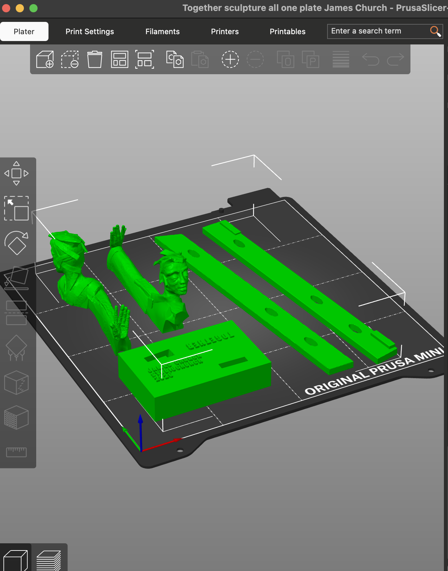The width and height of the screenshot is (448, 571).
Task: Select the Scale tool
Action: click(x=16, y=208)
